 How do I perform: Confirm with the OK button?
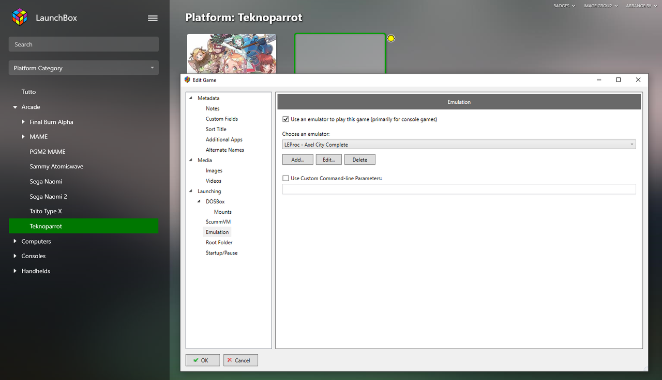203,360
